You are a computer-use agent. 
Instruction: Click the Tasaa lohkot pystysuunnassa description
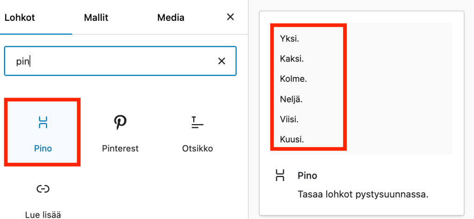tap(363, 194)
